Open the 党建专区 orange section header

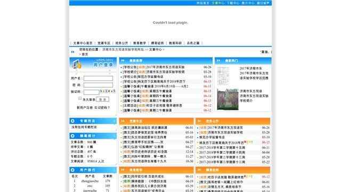tap(136, 121)
